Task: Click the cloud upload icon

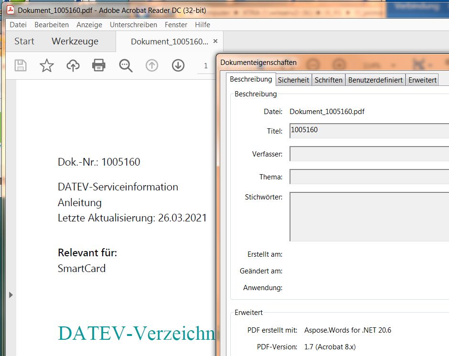Action: point(73,65)
